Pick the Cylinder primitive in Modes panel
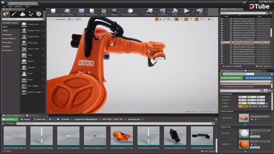Image resolution: width=274 pixels, height=154 pixels. pos(33,67)
